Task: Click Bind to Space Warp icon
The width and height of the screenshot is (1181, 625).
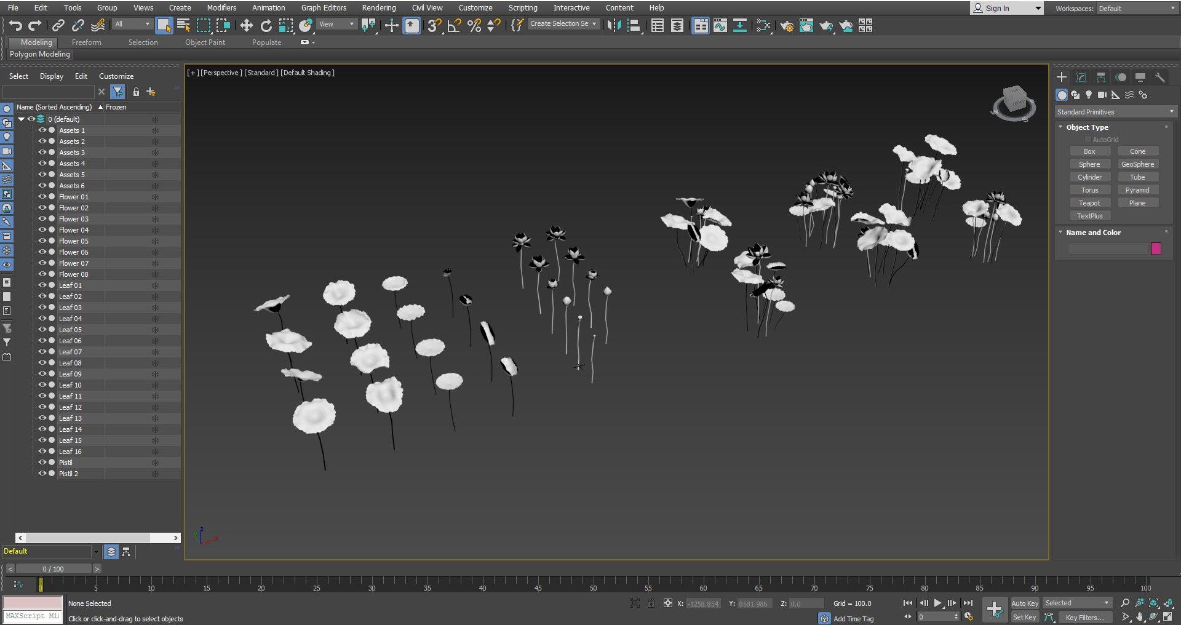Action: tap(98, 25)
